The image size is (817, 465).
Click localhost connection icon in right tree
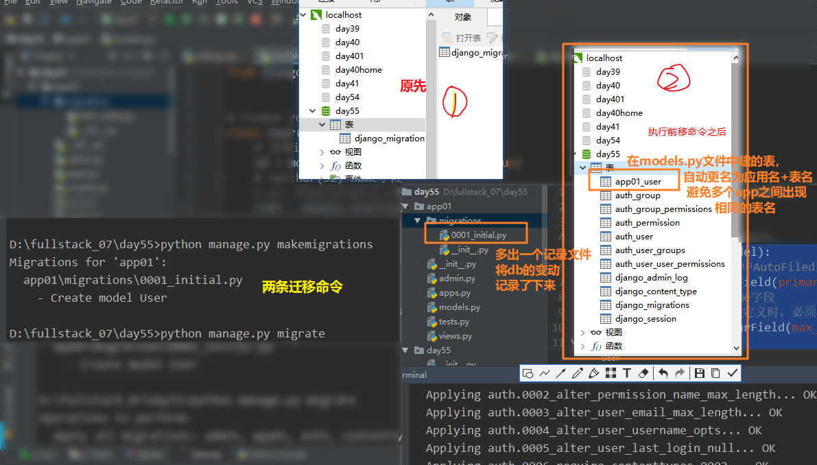click(x=578, y=58)
